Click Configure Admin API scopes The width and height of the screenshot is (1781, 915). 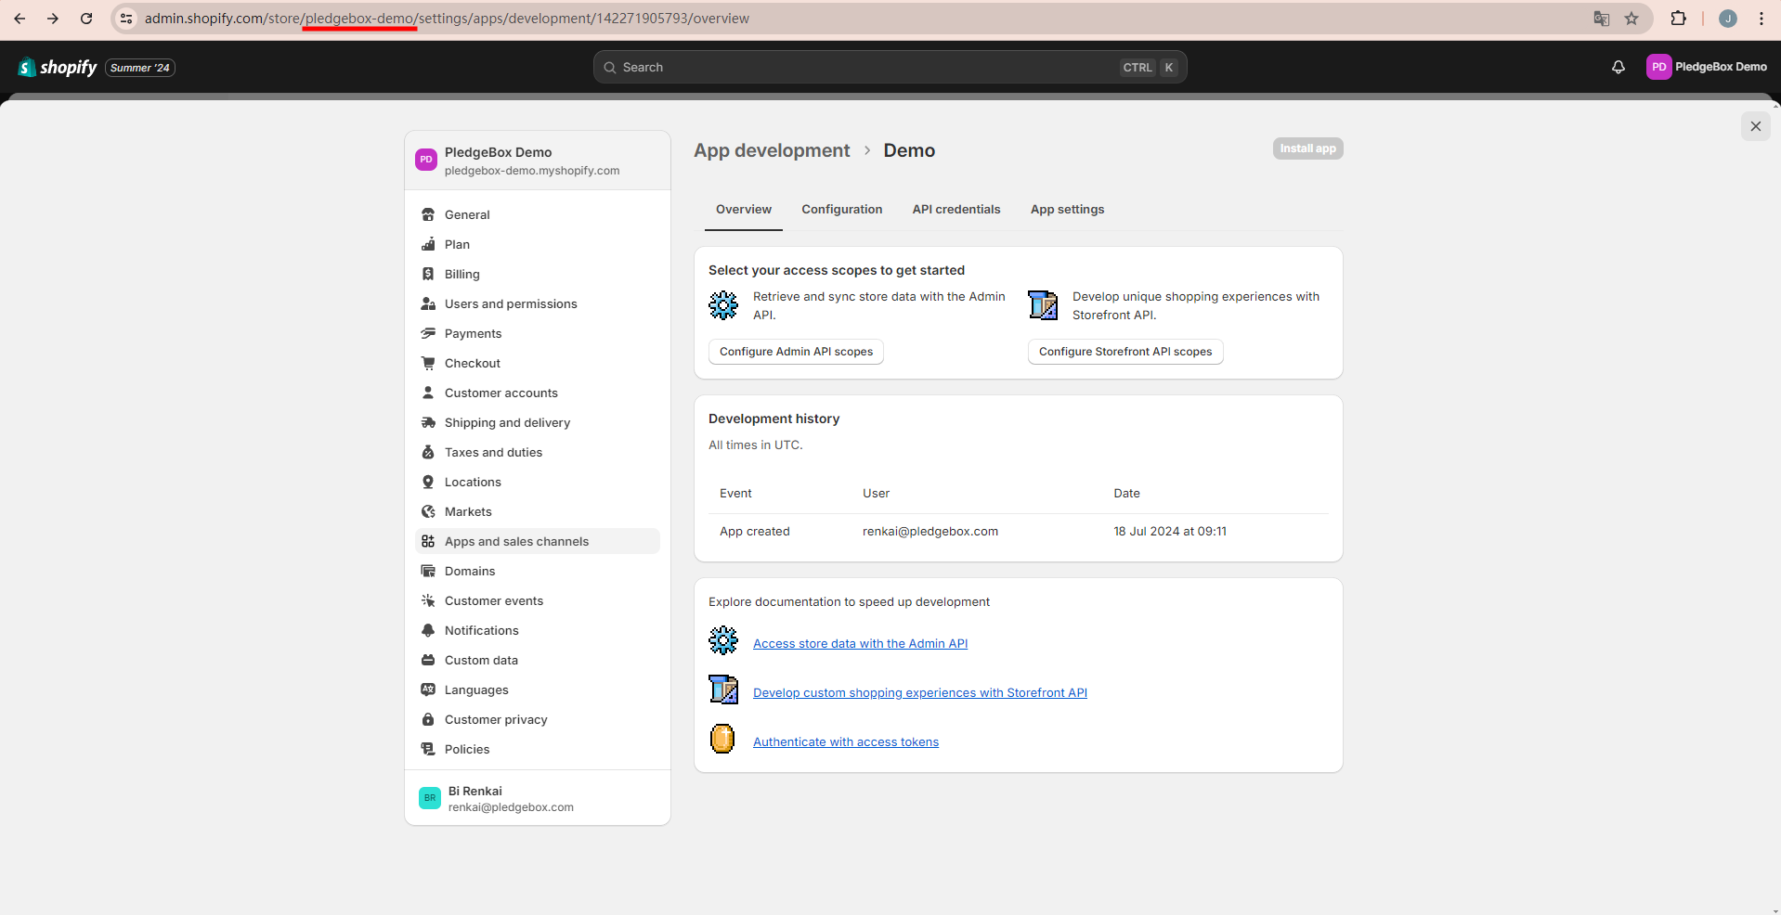797,352
